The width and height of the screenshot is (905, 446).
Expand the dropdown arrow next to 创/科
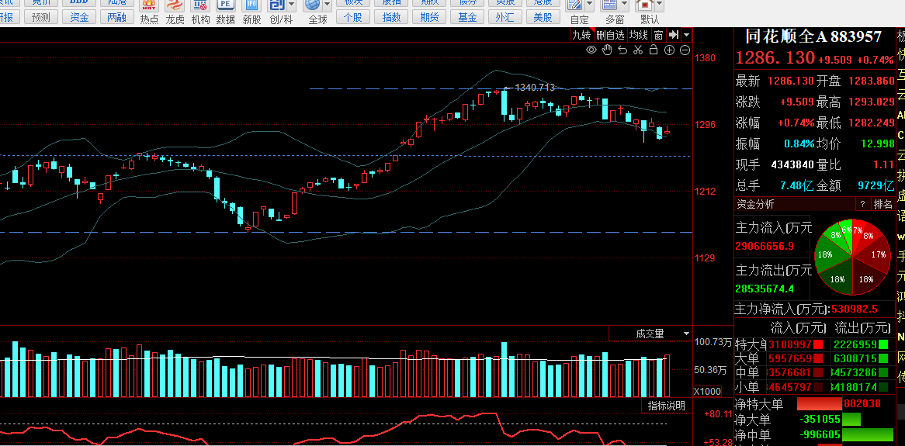coord(292,5)
